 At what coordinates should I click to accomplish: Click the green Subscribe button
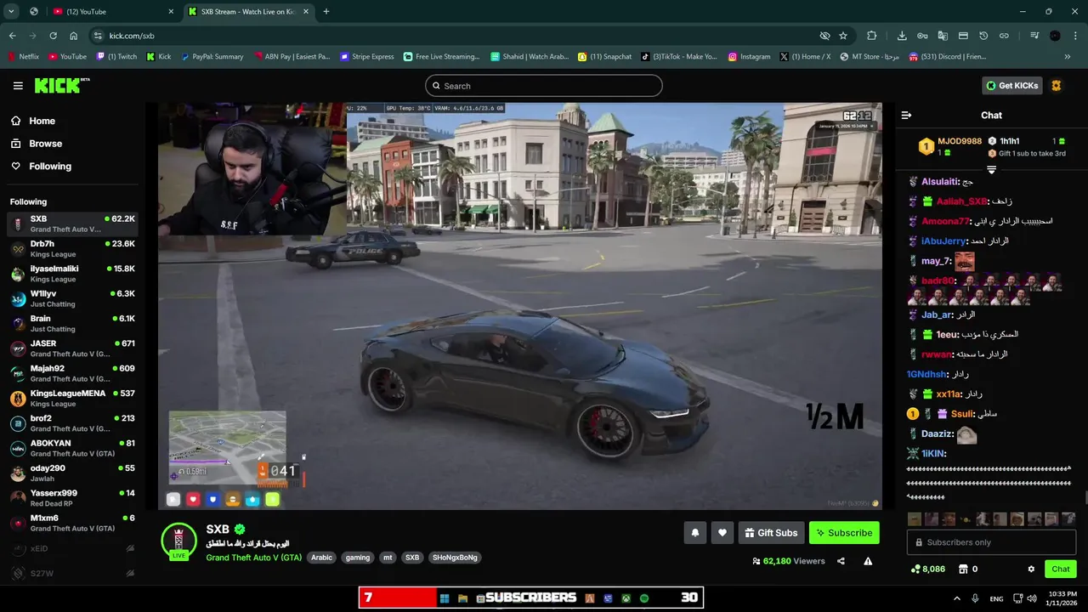[844, 533]
